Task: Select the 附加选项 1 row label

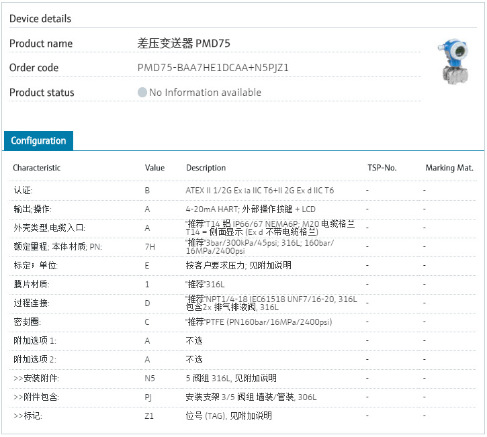Action: click(x=35, y=341)
